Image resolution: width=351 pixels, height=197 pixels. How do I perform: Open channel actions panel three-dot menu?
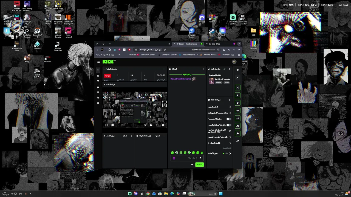tap(230, 100)
